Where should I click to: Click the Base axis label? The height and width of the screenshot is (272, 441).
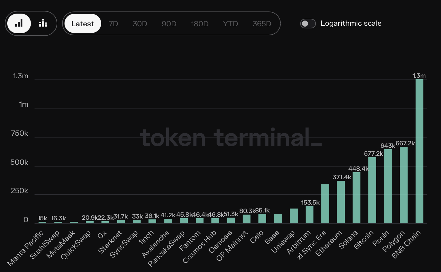(x=272, y=238)
